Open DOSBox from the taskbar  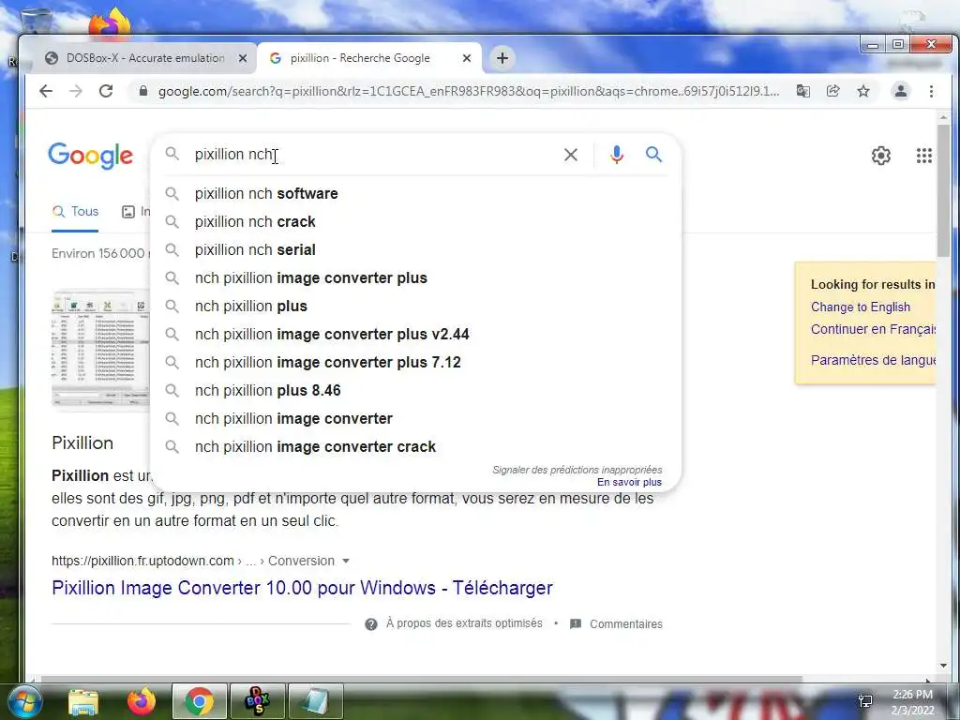point(257,701)
